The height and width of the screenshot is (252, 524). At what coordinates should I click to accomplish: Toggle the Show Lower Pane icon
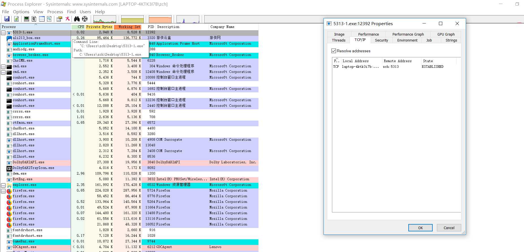point(42,19)
